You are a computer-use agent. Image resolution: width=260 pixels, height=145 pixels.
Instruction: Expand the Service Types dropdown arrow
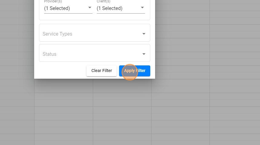(x=144, y=34)
